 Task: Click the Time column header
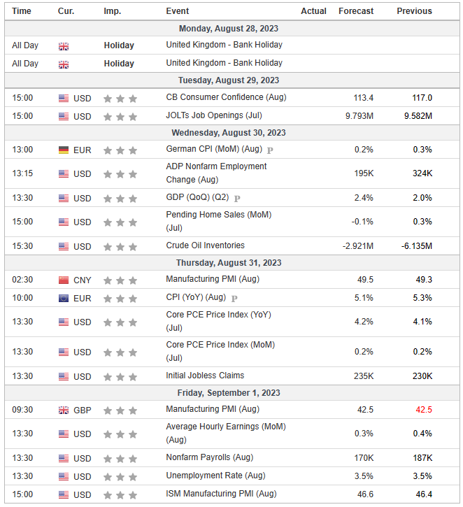(x=22, y=11)
